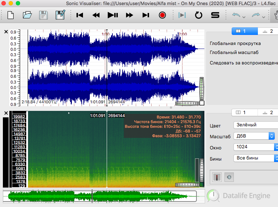Save session as with the pencil-disk icon
The width and height of the screenshot is (278, 207).
(60, 15)
